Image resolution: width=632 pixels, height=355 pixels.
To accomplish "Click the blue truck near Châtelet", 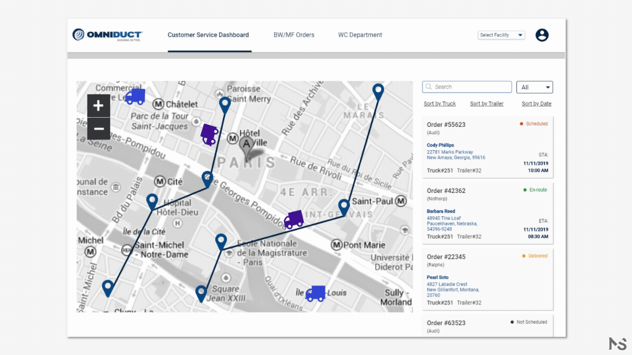I will (135, 96).
